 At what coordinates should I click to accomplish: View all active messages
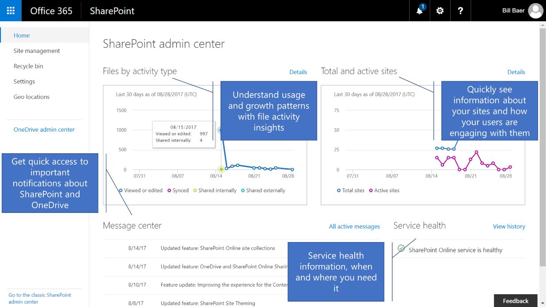pos(354,226)
